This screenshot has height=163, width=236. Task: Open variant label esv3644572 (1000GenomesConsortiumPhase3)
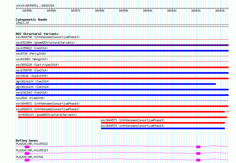[48, 104]
